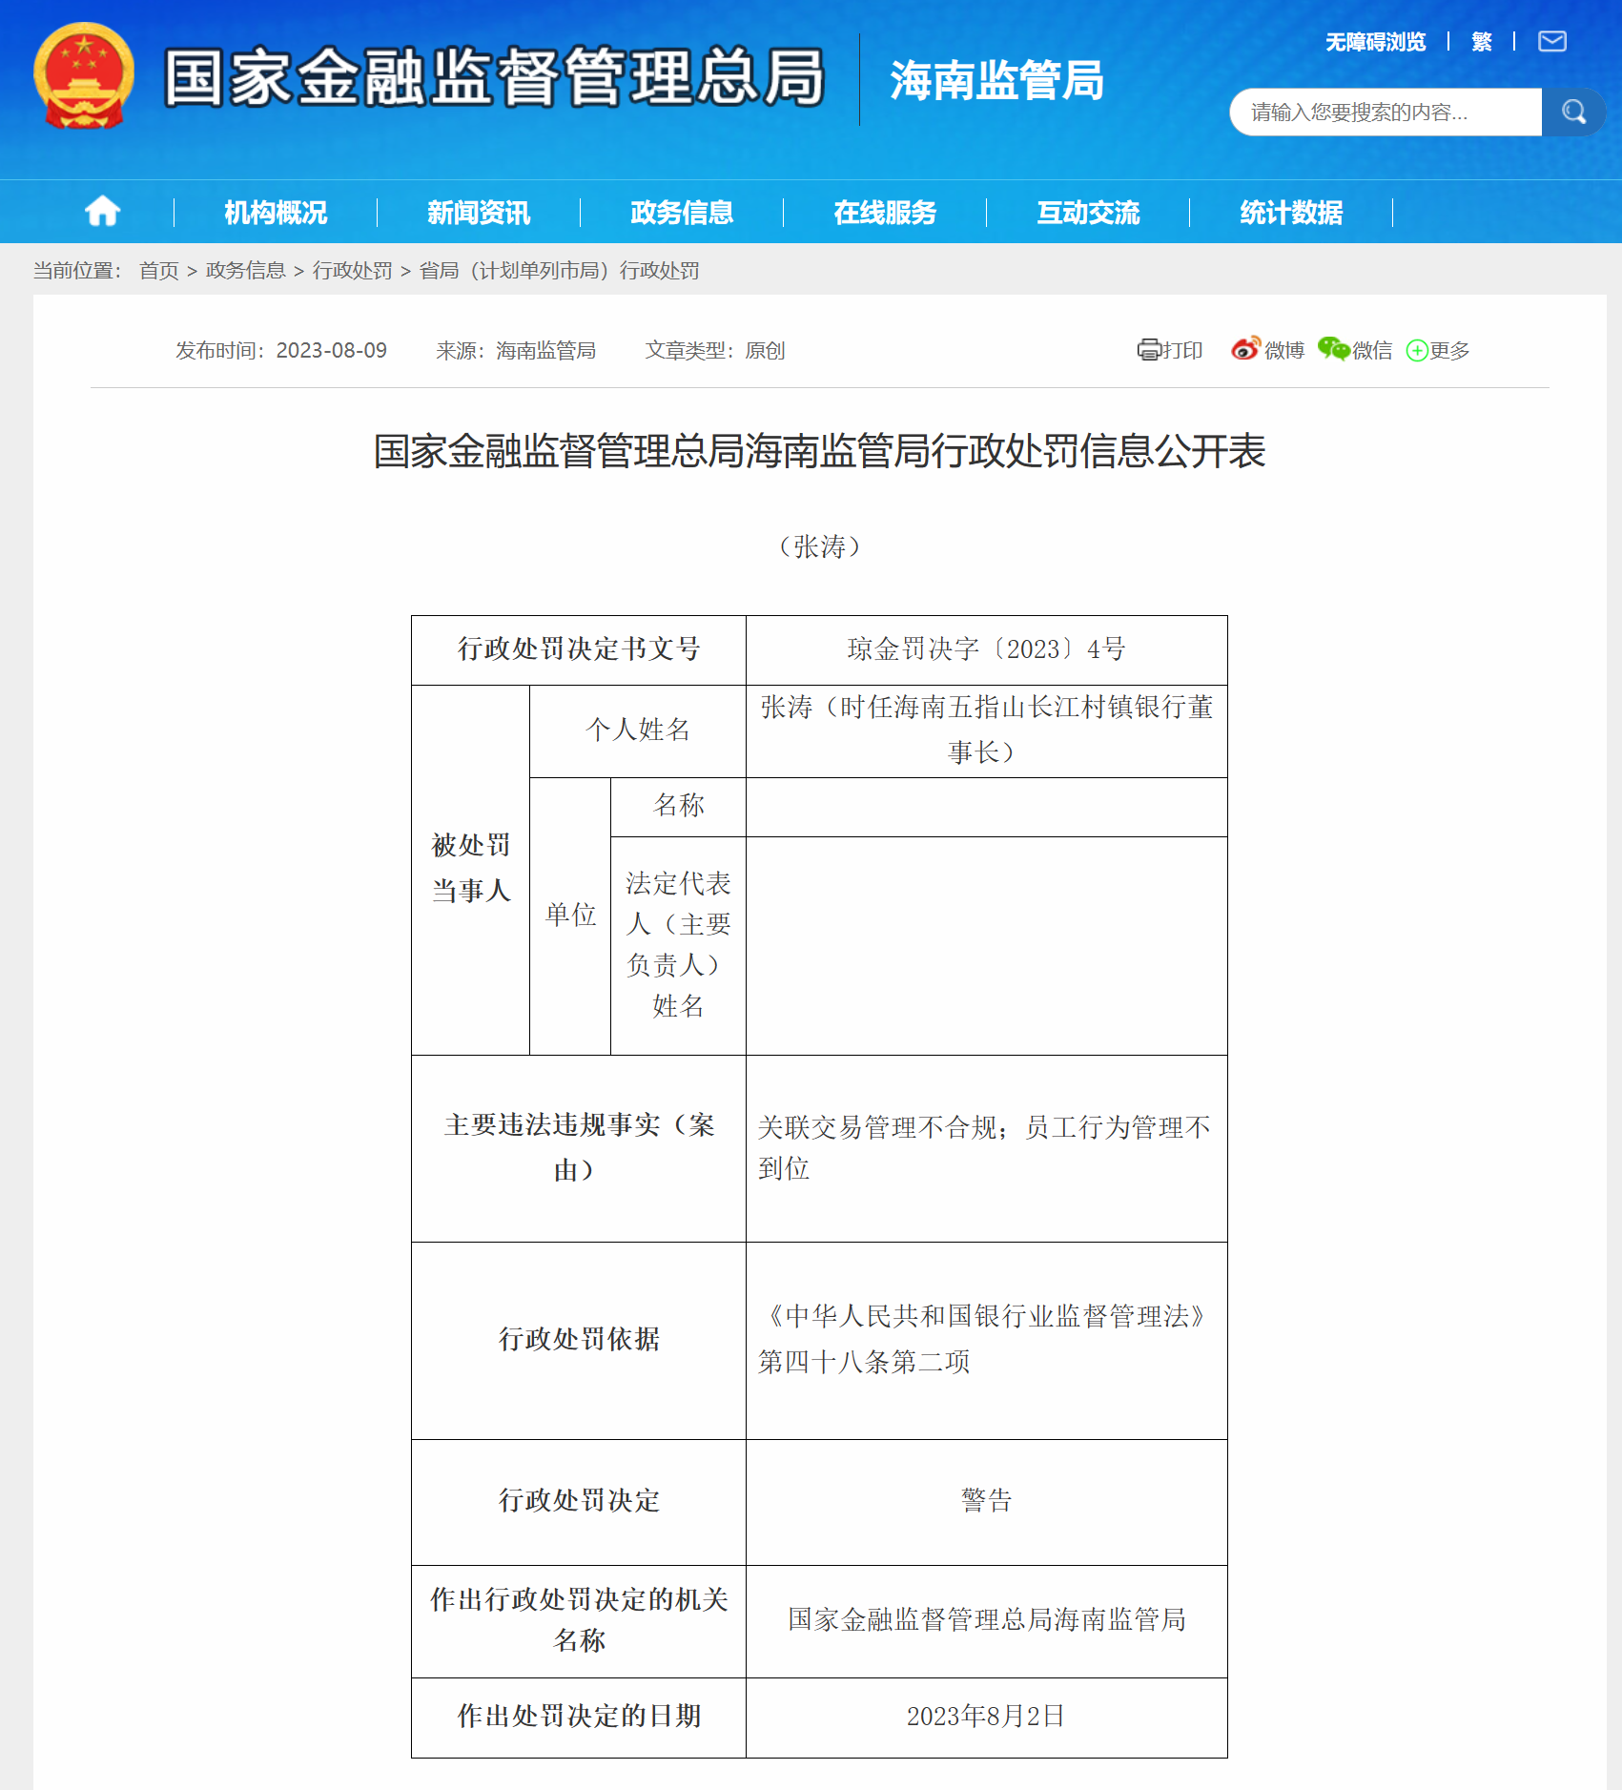Click the 行政处罚依据 cell
The height and width of the screenshot is (1790, 1622).
click(579, 1340)
